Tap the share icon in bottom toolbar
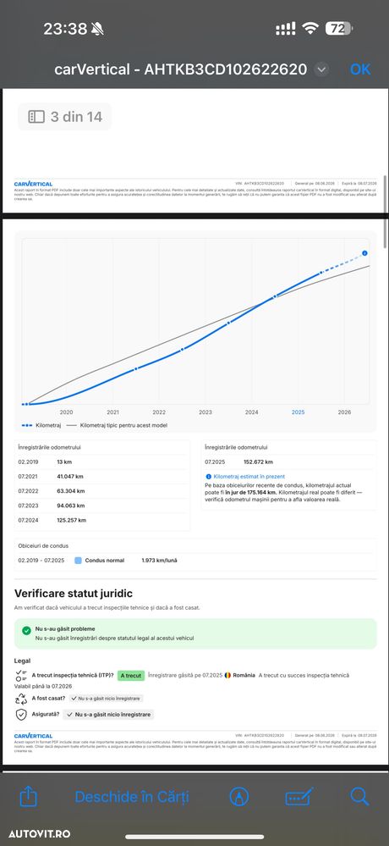The width and height of the screenshot is (389, 846). (x=28, y=796)
